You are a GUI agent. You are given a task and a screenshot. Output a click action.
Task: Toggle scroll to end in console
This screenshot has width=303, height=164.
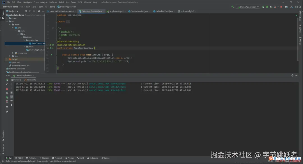point(12,96)
